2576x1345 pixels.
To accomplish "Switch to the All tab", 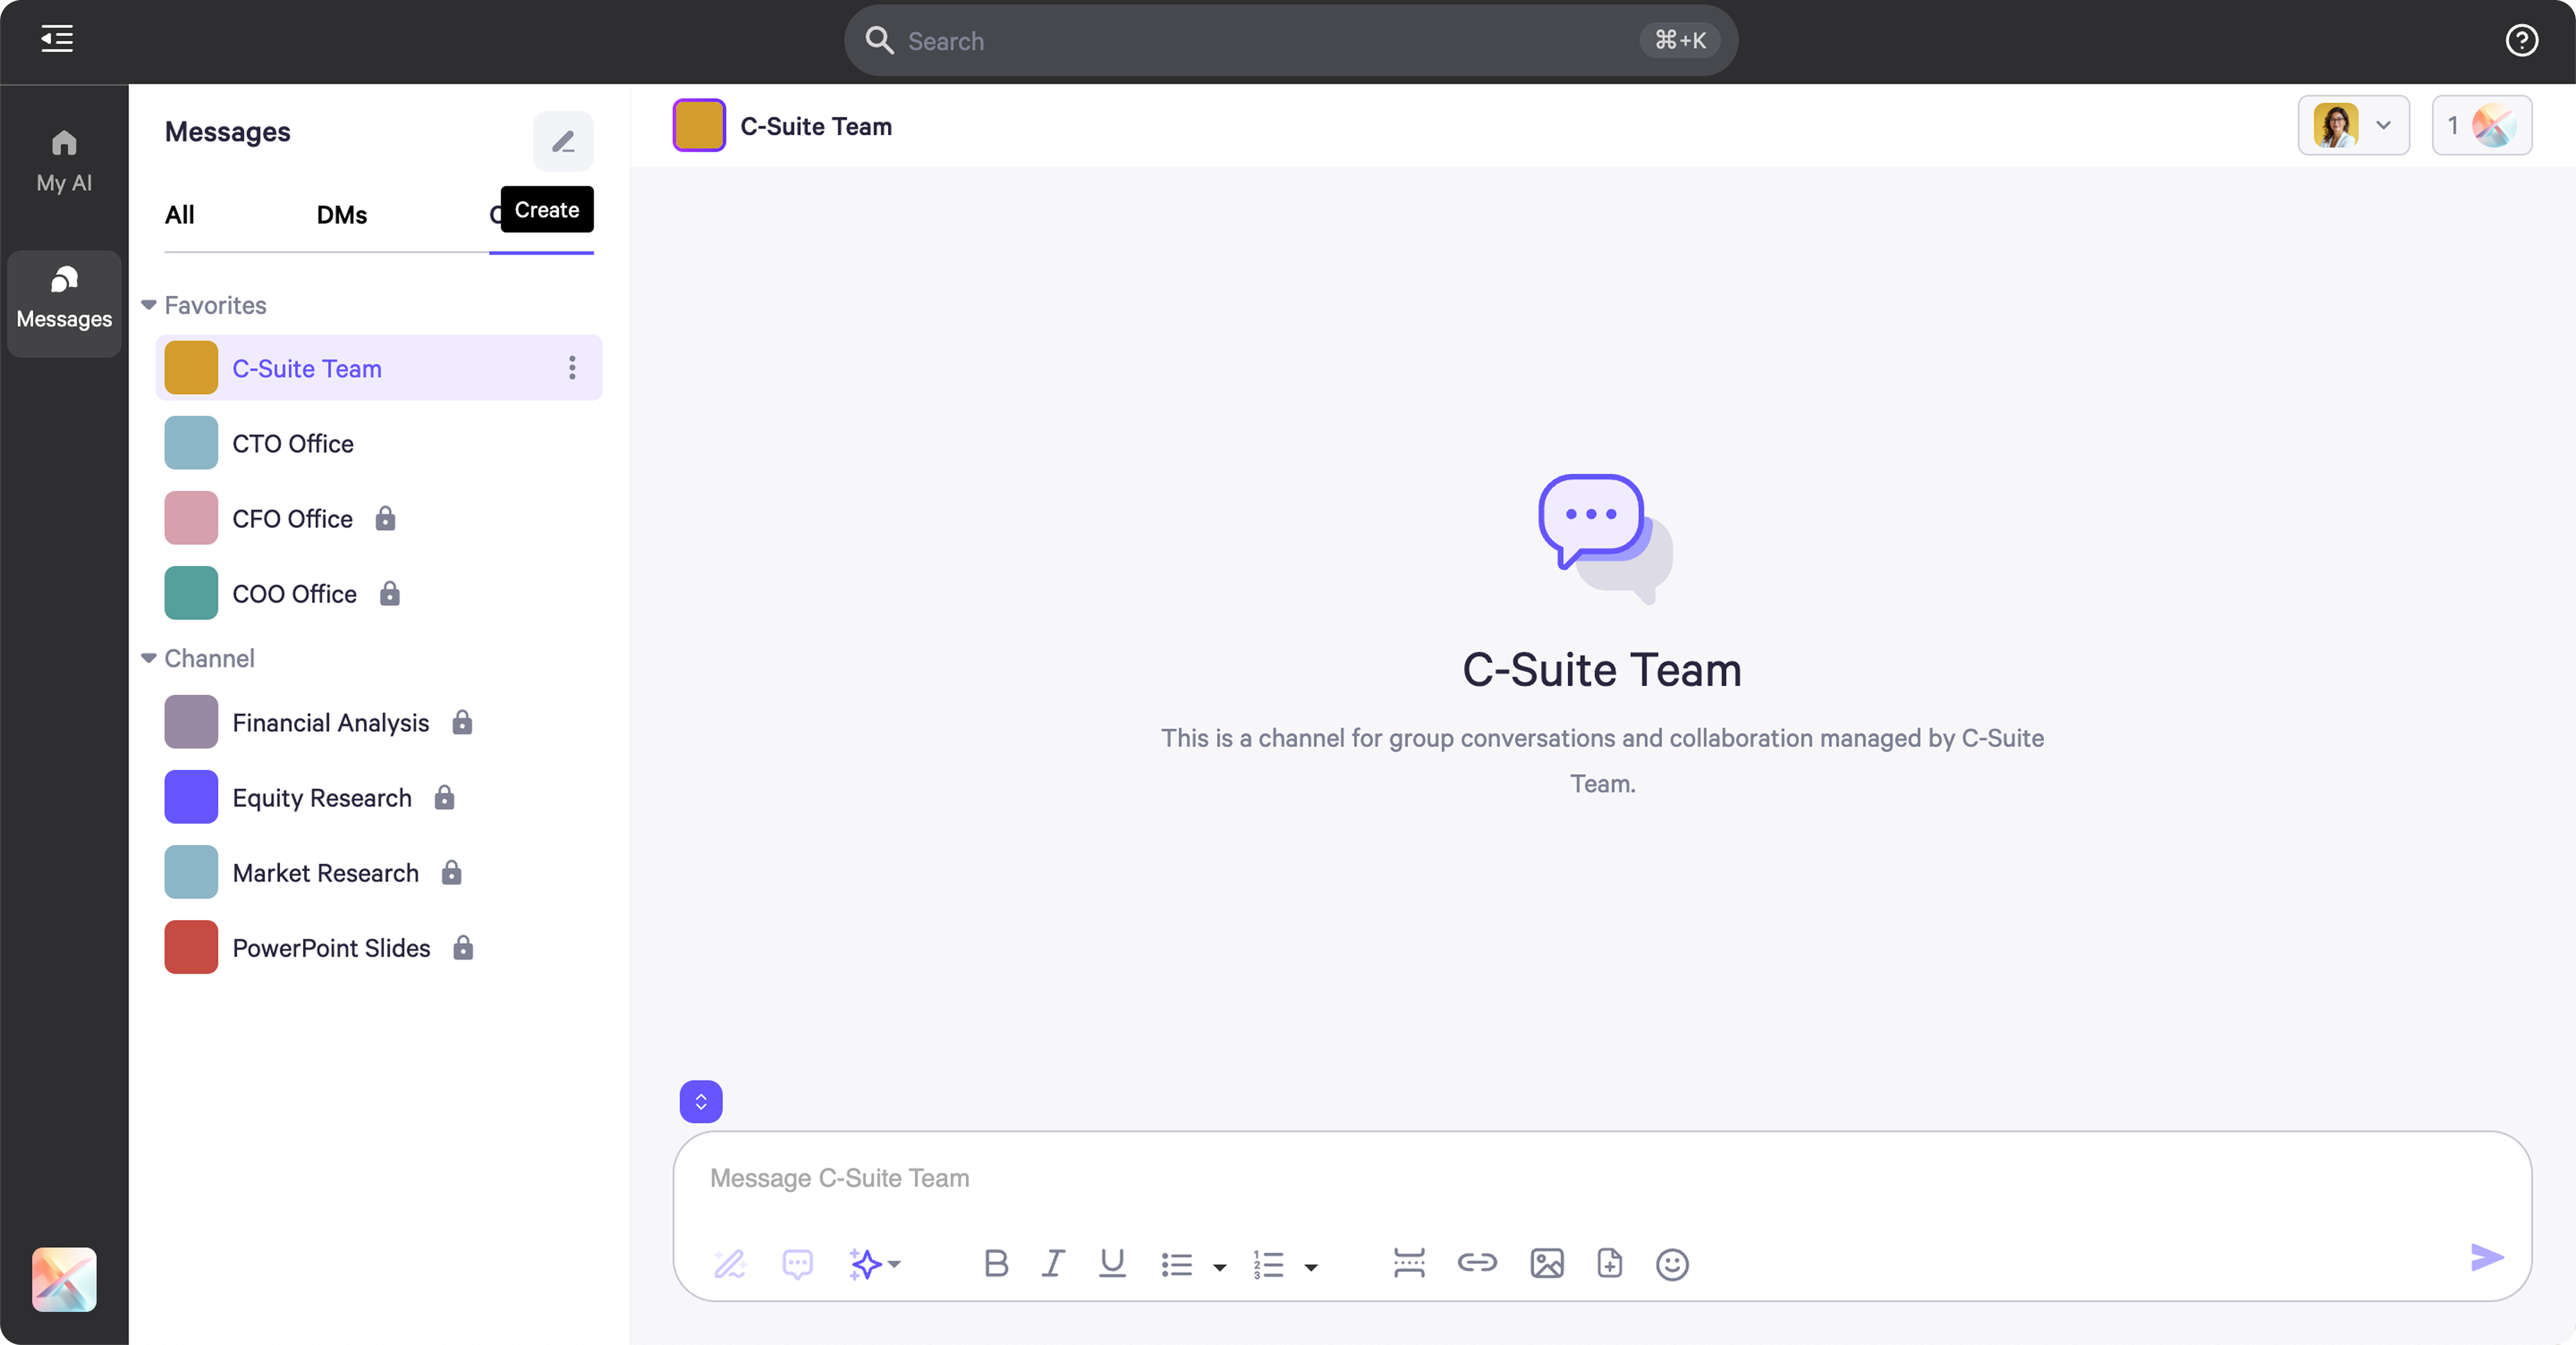I will (180, 215).
